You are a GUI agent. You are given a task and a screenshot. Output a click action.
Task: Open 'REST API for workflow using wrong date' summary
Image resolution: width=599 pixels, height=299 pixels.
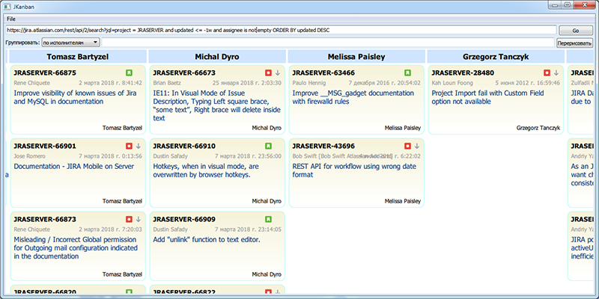coord(354,170)
